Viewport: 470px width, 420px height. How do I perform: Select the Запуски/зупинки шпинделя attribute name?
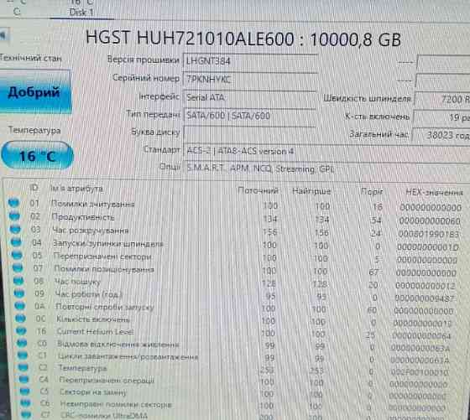tap(108, 243)
